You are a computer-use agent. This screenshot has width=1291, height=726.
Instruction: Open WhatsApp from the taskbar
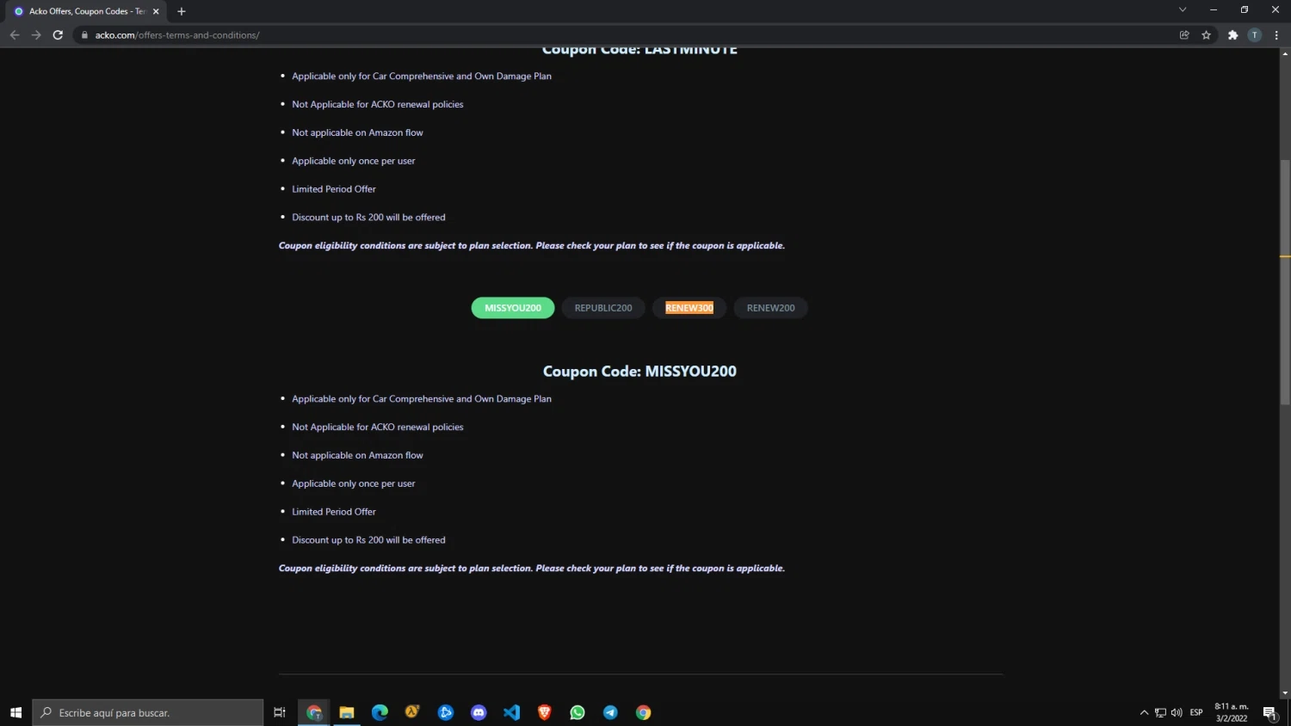pyautogui.click(x=578, y=712)
